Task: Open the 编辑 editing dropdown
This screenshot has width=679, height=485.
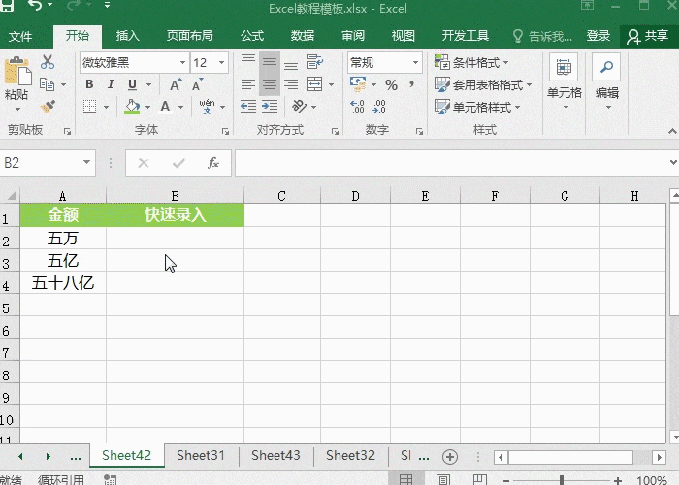Action: pos(606,81)
